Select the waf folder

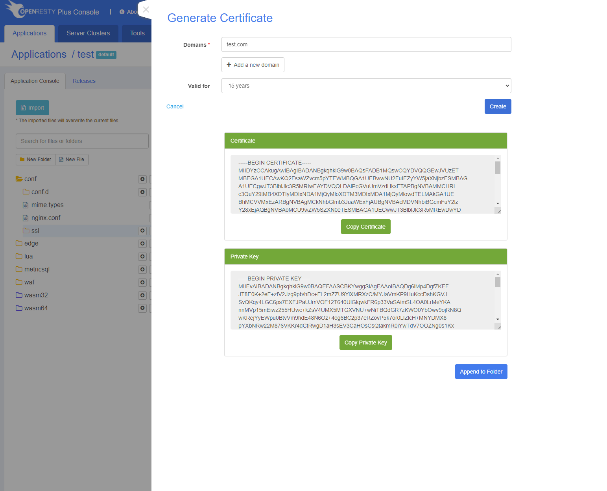pyautogui.click(x=29, y=282)
